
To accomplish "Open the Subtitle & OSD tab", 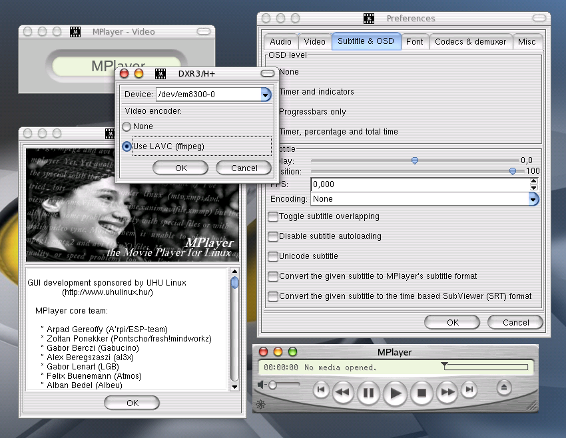I will click(x=366, y=41).
